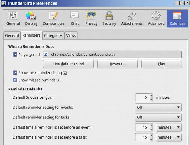Open the Advanced preferences pane
This screenshot has width=190, height=145.
point(156,19)
